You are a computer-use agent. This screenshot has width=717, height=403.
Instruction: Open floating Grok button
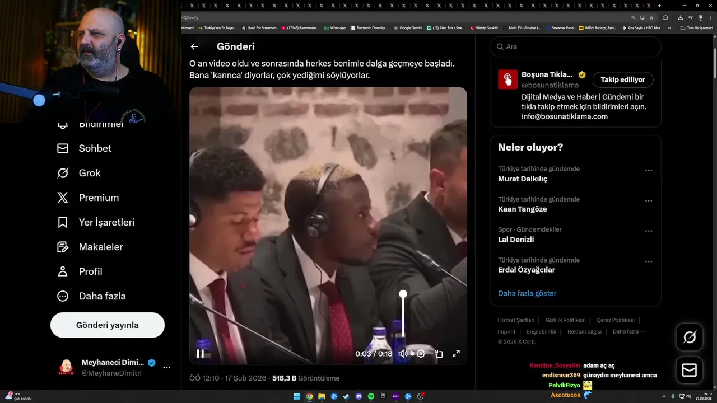click(690, 337)
